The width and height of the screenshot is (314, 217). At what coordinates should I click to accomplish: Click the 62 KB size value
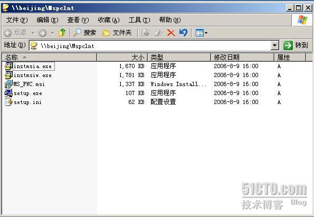coord(136,102)
